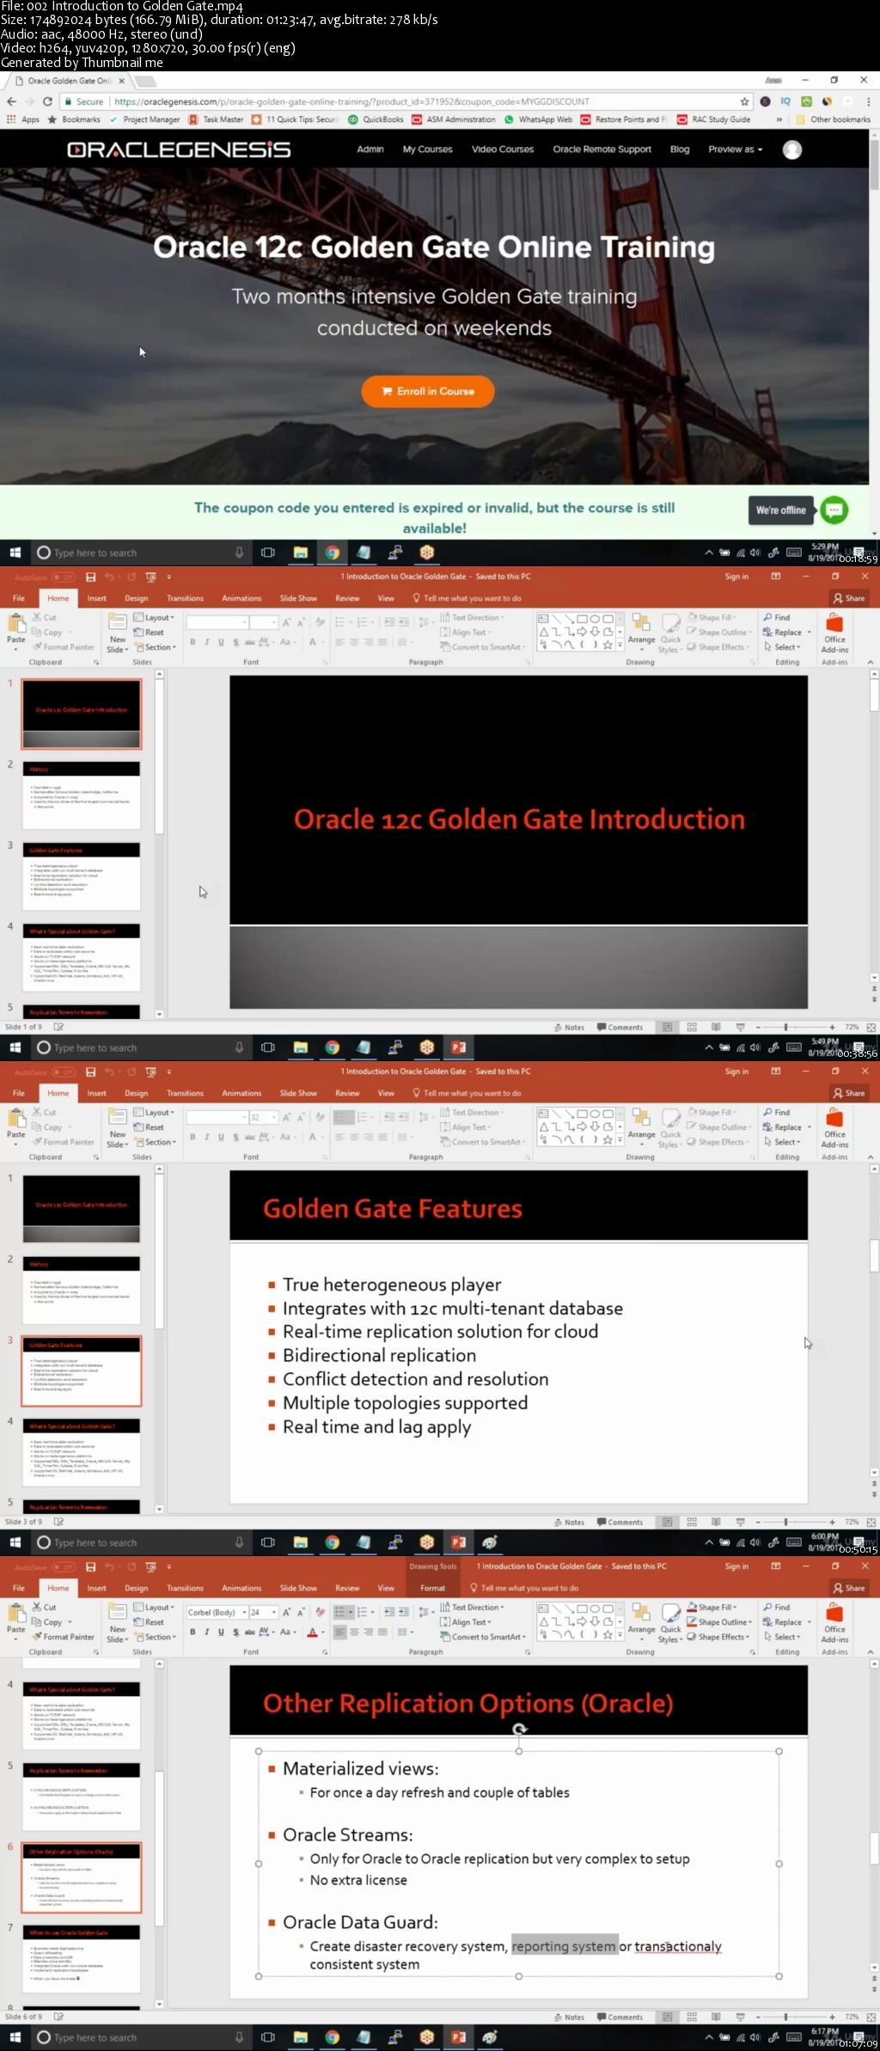Toggle Italic in the Other Replication Options window
Image resolution: width=880 pixels, height=2051 pixels.
pyautogui.click(x=207, y=1632)
